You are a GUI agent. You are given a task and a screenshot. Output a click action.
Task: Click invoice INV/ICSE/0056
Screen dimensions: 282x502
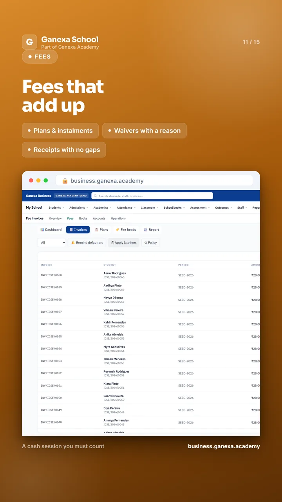51,324
